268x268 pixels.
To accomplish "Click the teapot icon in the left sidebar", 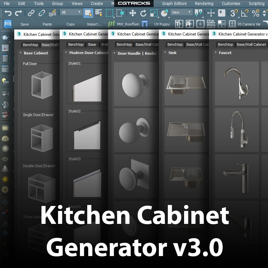I will [5, 37].
